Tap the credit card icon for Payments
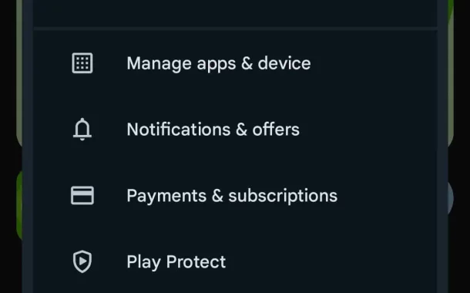Viewport: 470px width, 293px height. coord(82,196)
